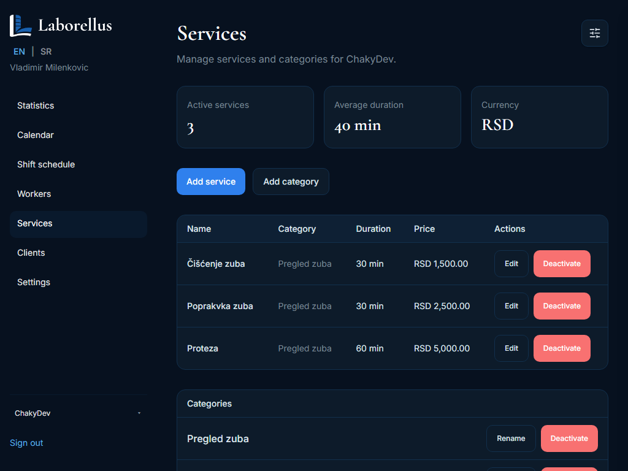Screen dimensions: 628x471
Task: Select the Proteza service name
Action: (202, 348)
